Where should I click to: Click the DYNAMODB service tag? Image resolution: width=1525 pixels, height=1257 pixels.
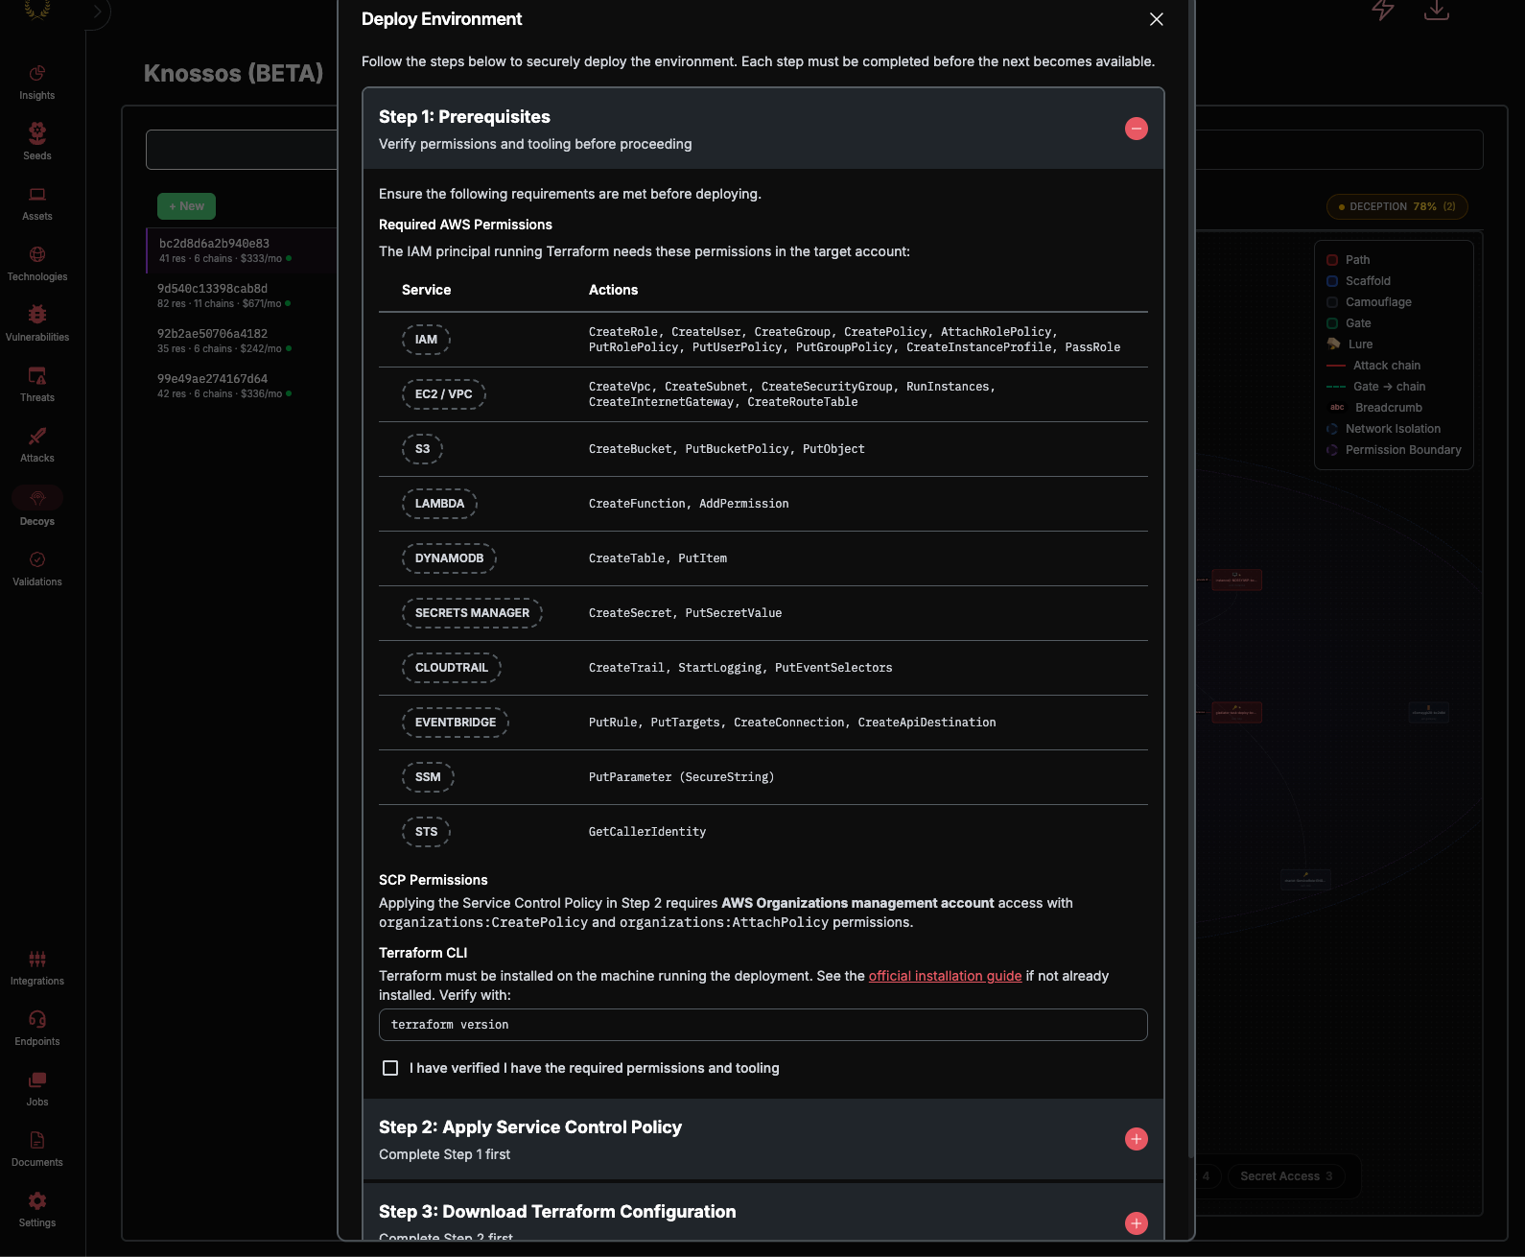point(449,558)
